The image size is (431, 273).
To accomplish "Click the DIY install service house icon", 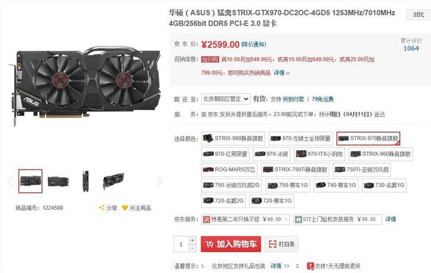I will tap(298, 219).
